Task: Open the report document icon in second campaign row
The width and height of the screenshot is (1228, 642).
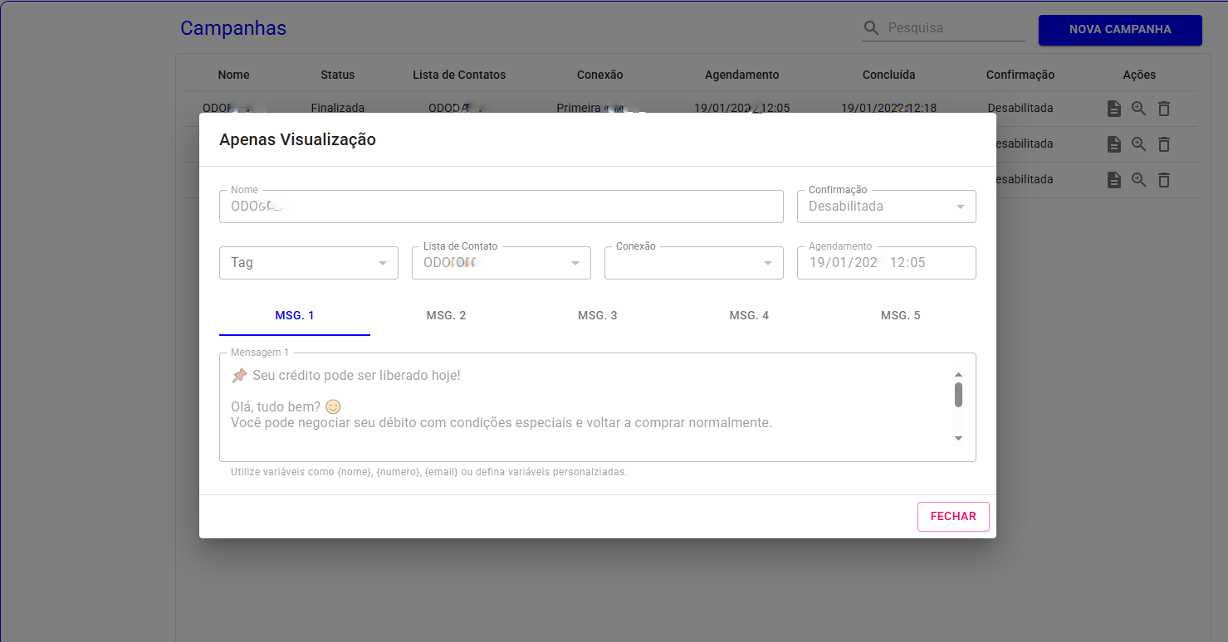Action: pos(1114,144)
